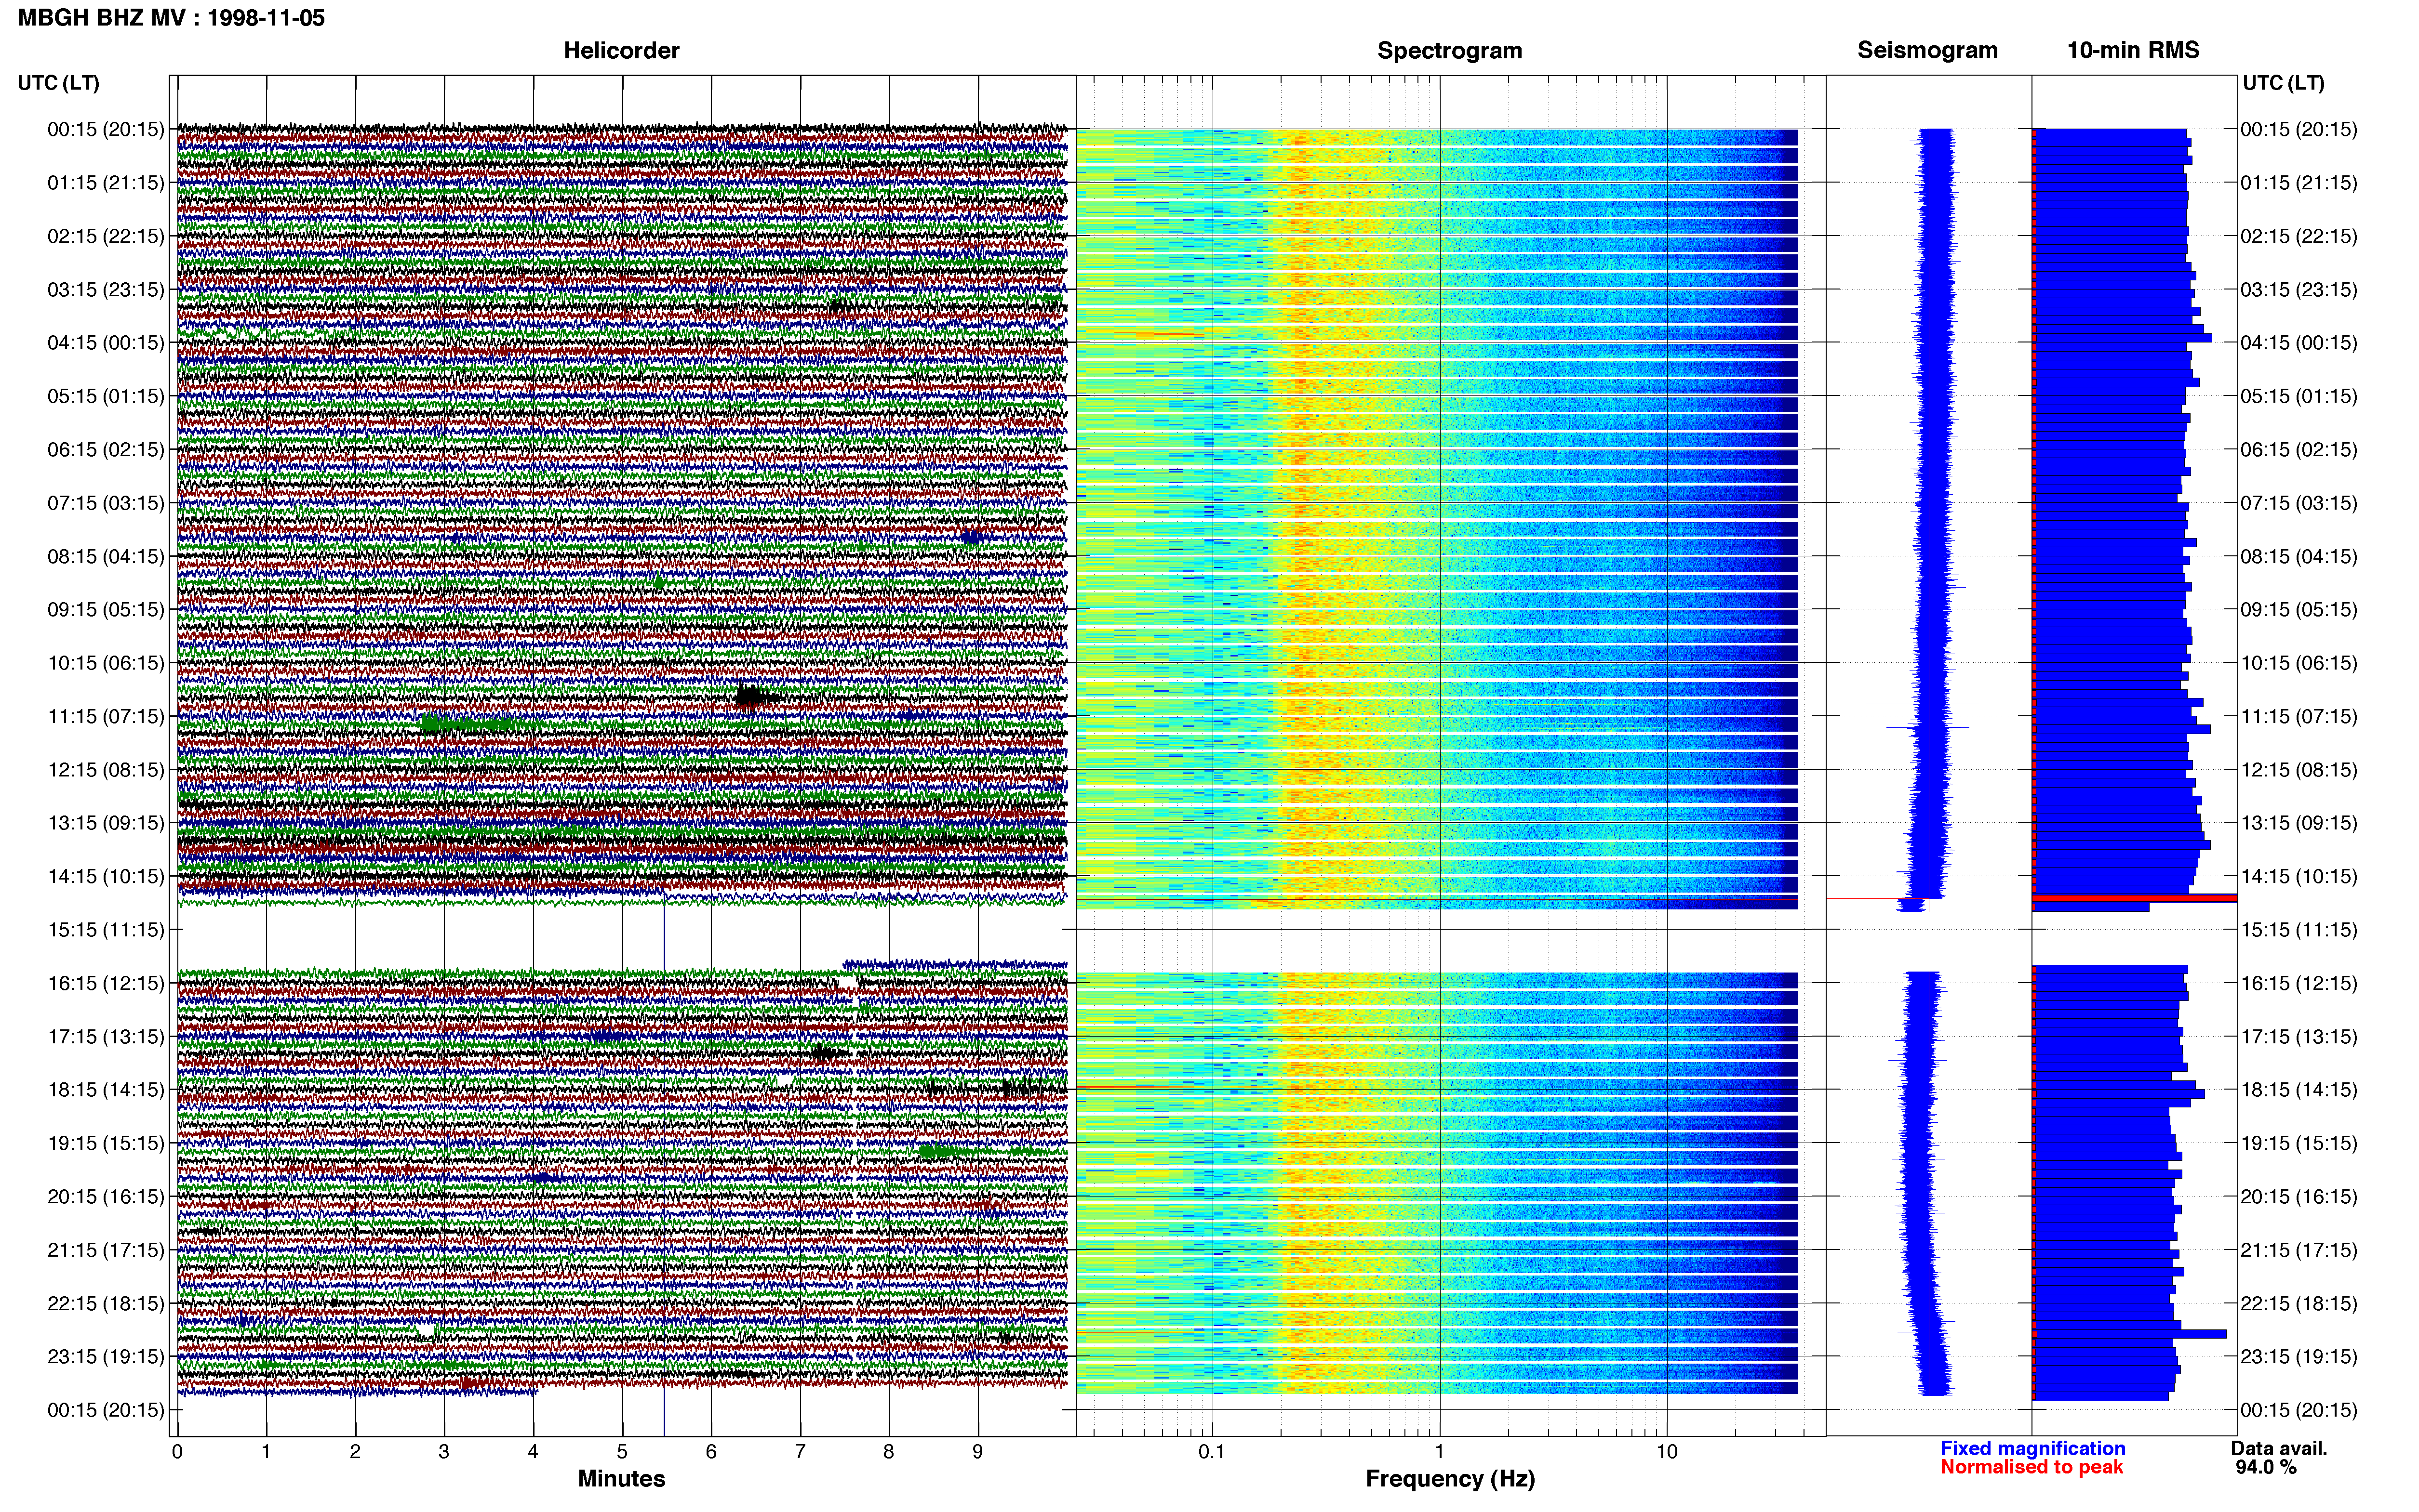Click minute tick label 0 on helicorder

click(177, 1452)
